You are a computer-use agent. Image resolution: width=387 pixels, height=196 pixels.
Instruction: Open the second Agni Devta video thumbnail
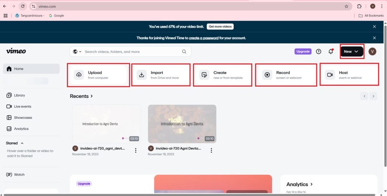tap(182, 124)
